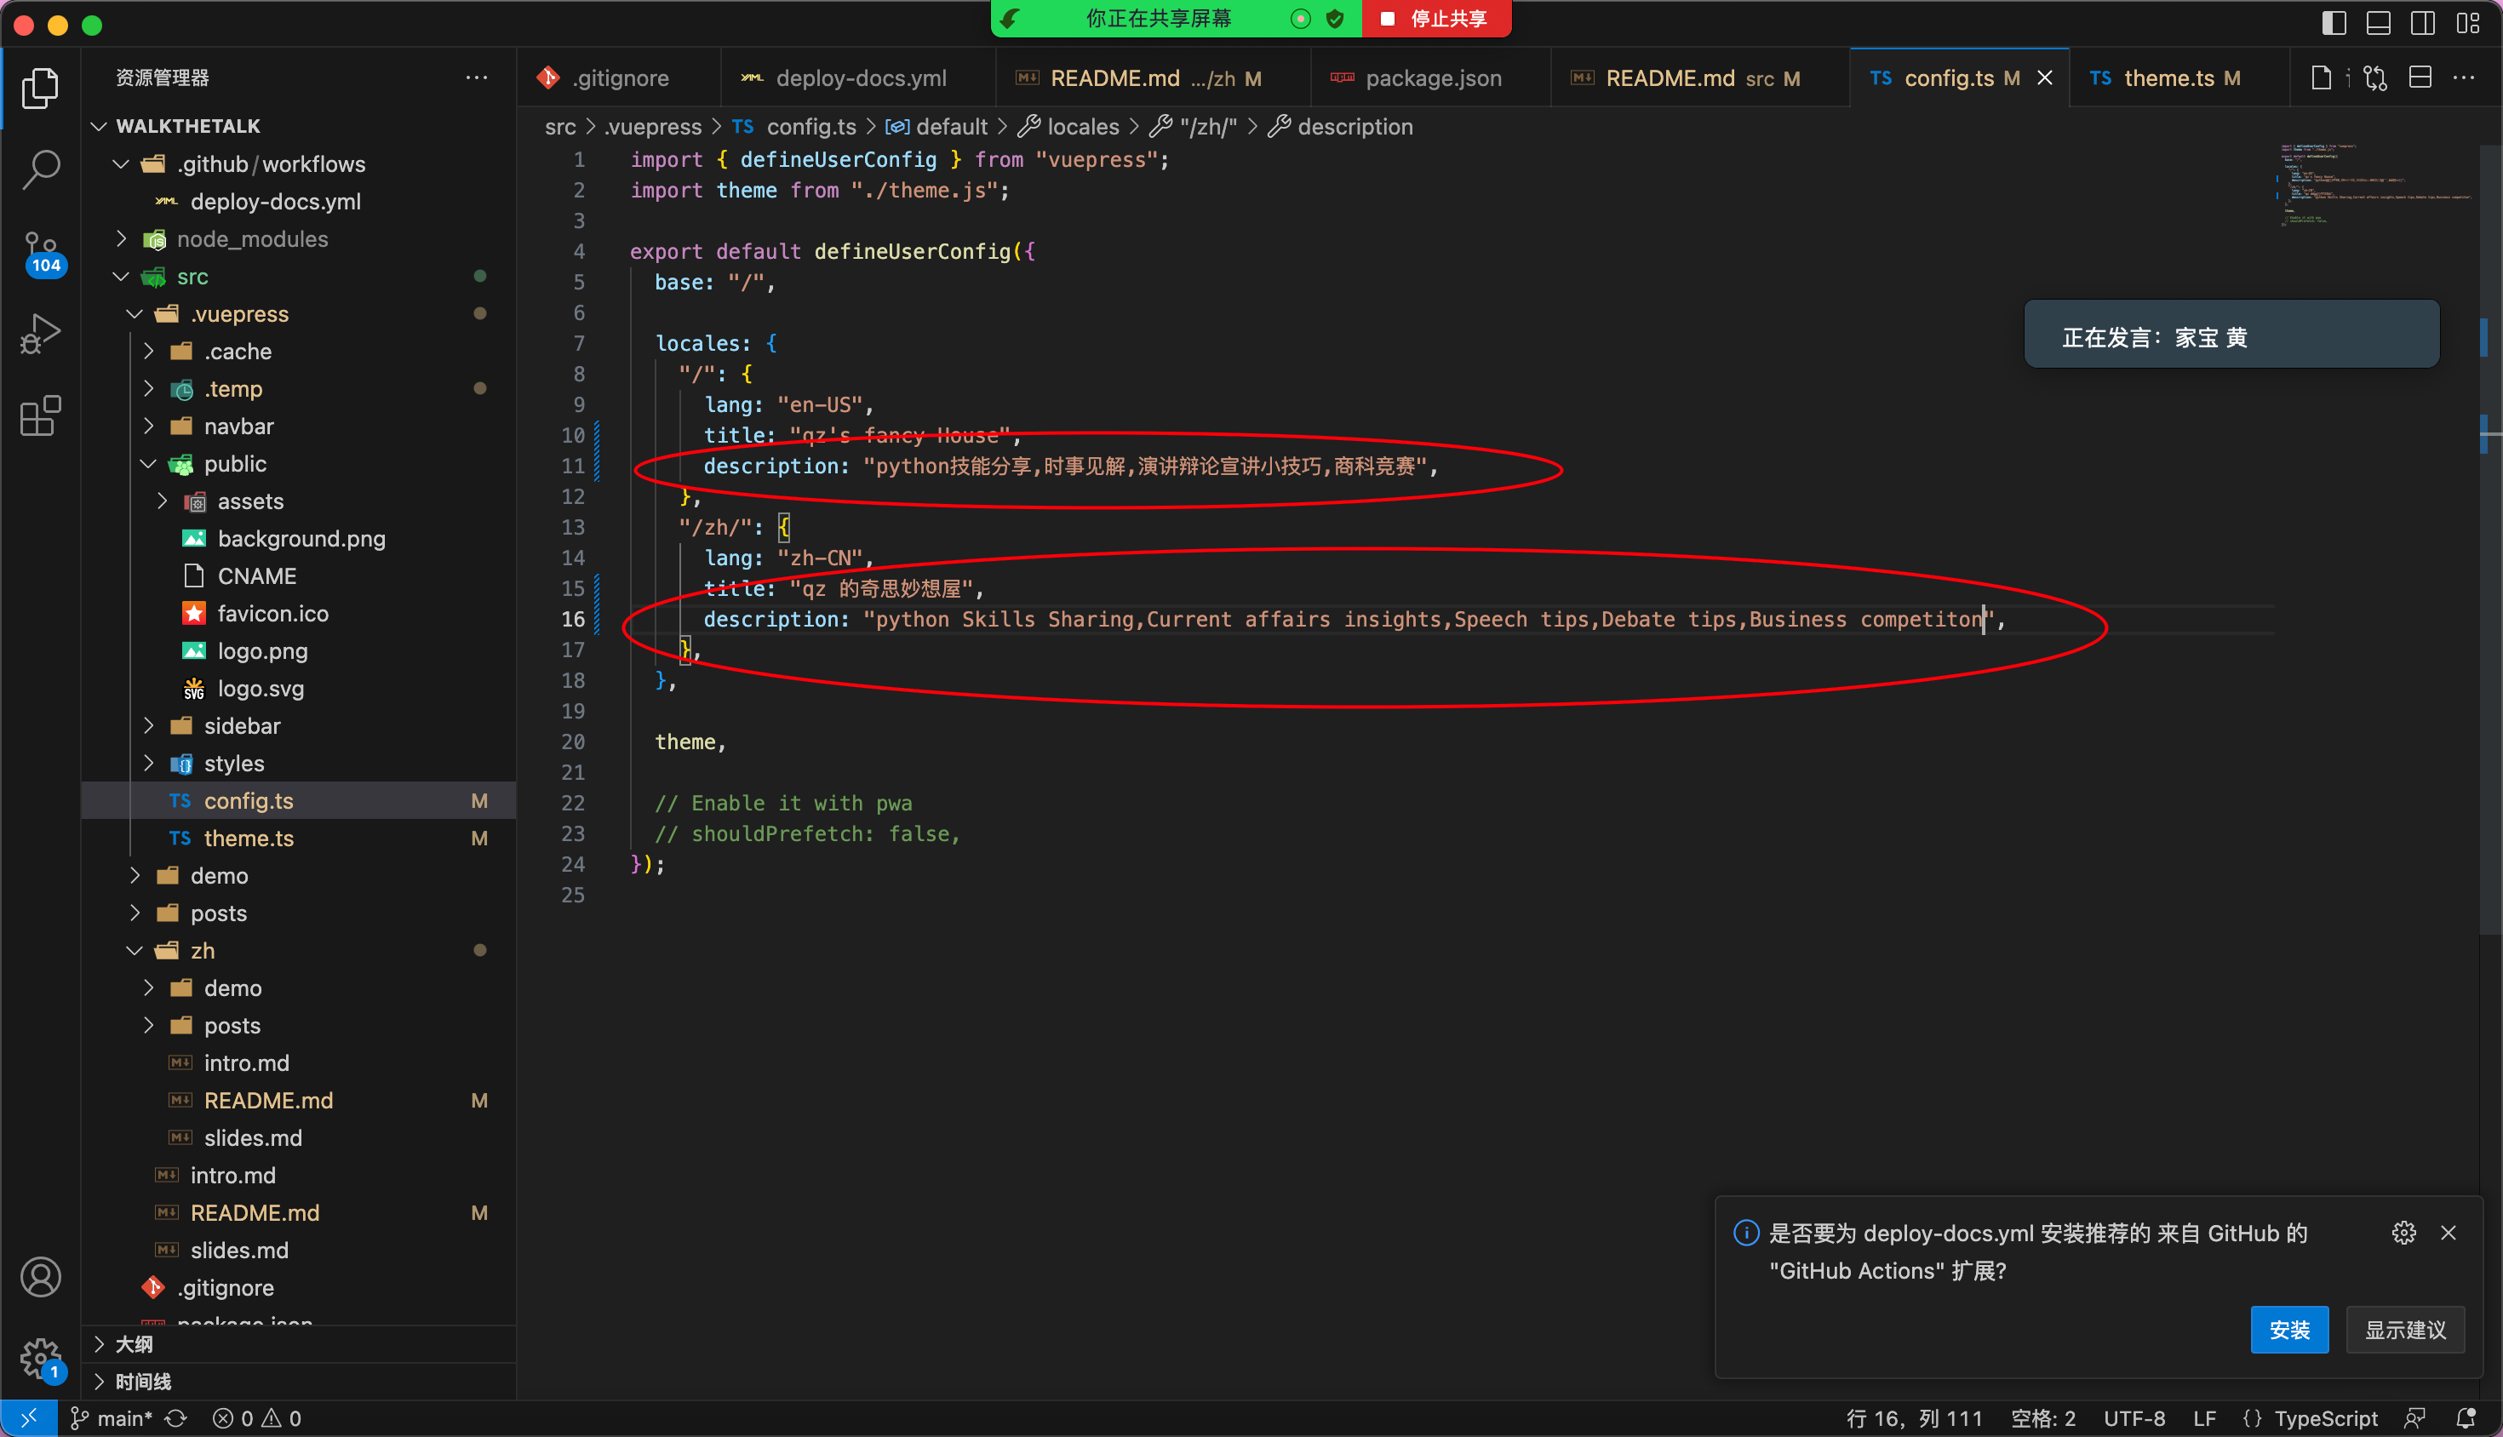2503x1437 pixels.
Task: Click the main* branch in status bar
Action: (112, 1418)
